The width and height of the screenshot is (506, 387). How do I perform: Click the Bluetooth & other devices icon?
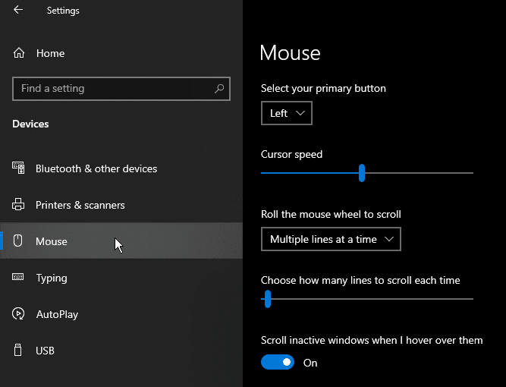click(18, 168)
